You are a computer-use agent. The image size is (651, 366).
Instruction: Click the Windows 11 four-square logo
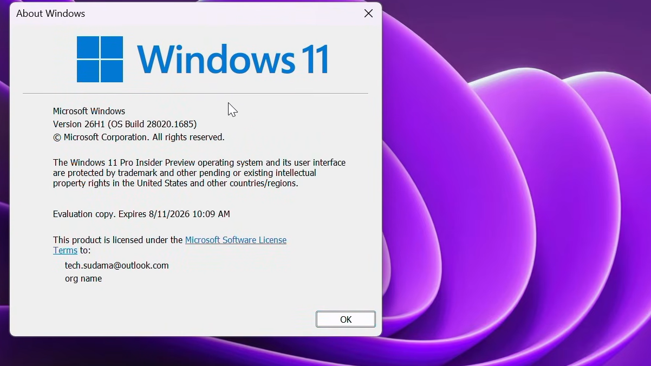[x=100, y=59]
